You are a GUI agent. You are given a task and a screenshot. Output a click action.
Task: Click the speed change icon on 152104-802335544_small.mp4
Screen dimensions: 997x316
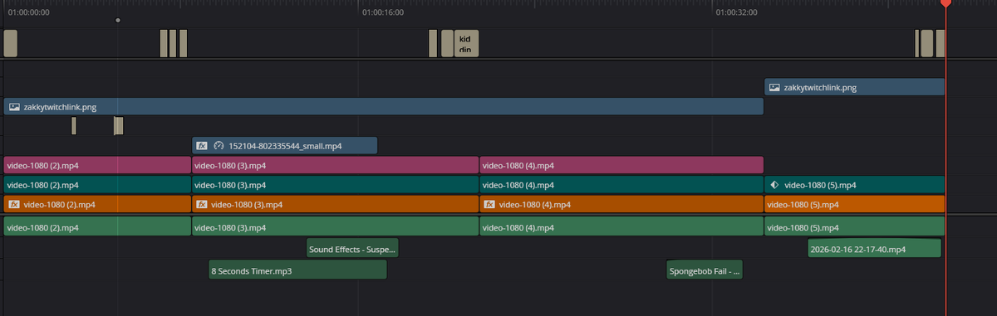point(219,146)
